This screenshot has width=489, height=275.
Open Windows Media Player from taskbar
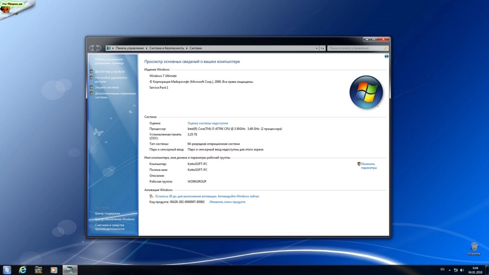point(53,270)
